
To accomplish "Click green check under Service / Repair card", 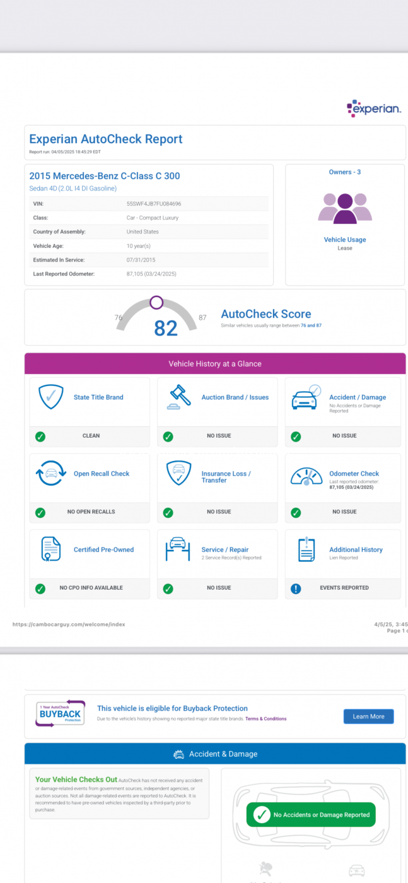I will pos(168,588).
